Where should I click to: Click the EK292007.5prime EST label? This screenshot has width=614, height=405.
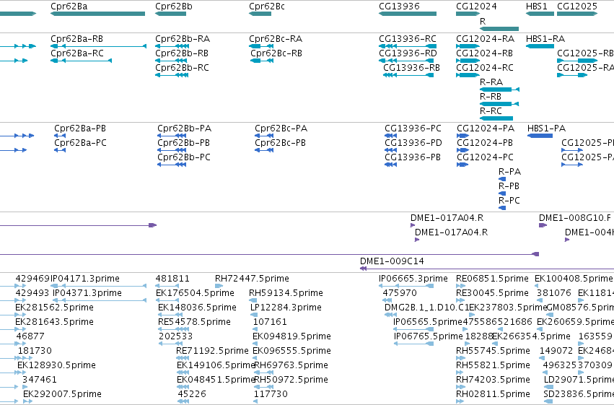click(62, 394)
